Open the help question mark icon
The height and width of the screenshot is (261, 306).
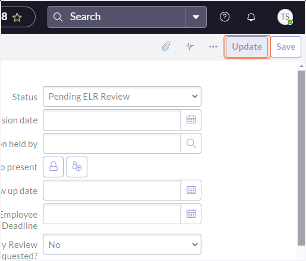225,17
